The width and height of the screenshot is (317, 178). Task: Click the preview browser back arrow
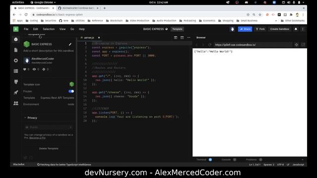click(197, 45)
